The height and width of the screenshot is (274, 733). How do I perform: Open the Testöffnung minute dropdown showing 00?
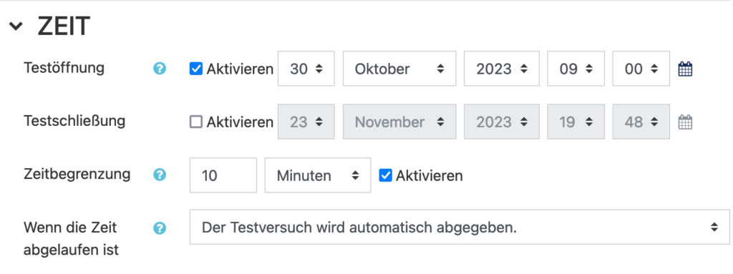click(641, 69)
